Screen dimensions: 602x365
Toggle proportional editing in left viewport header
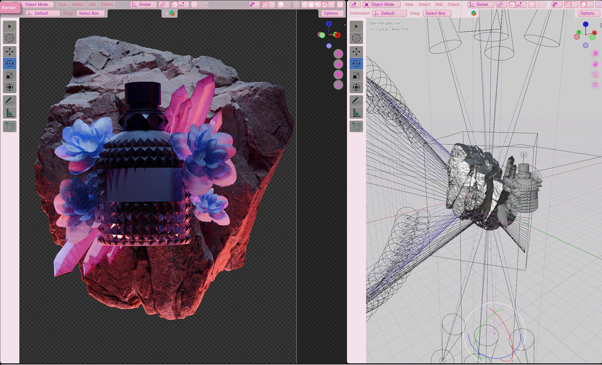[194, 4]
